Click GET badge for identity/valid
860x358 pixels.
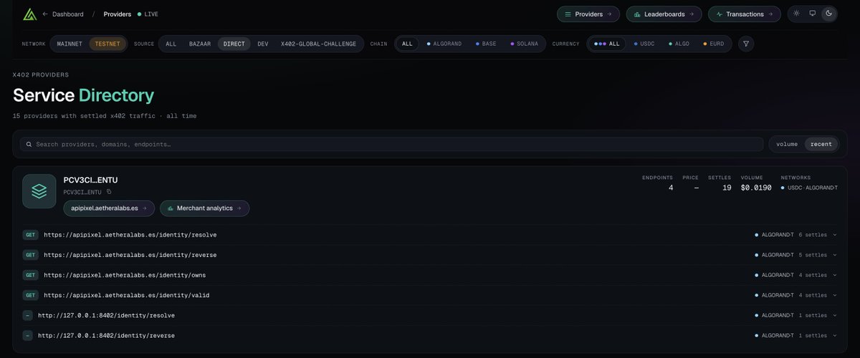point(31,295)
